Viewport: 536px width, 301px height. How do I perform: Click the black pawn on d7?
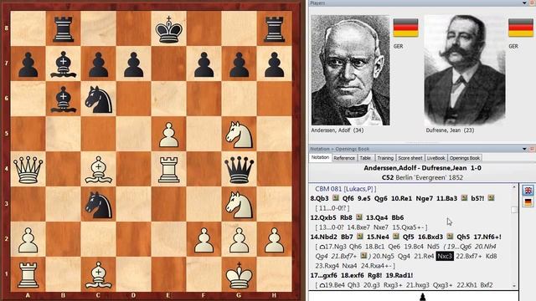[134, 64]
